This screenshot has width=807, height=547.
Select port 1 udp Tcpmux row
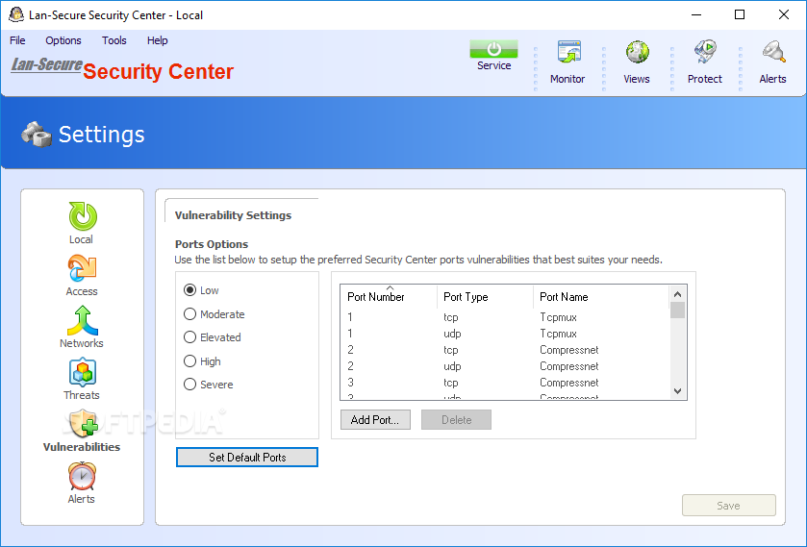click(504, 334)
